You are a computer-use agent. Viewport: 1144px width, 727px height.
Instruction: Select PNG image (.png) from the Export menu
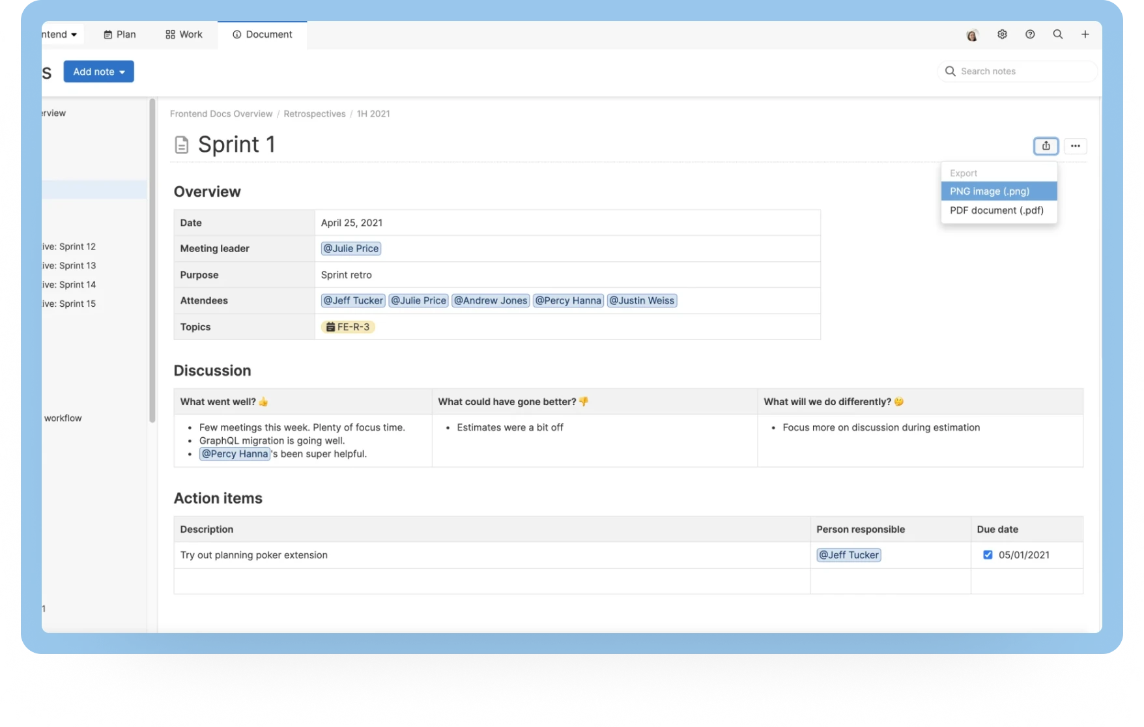[x=990, y=191]
